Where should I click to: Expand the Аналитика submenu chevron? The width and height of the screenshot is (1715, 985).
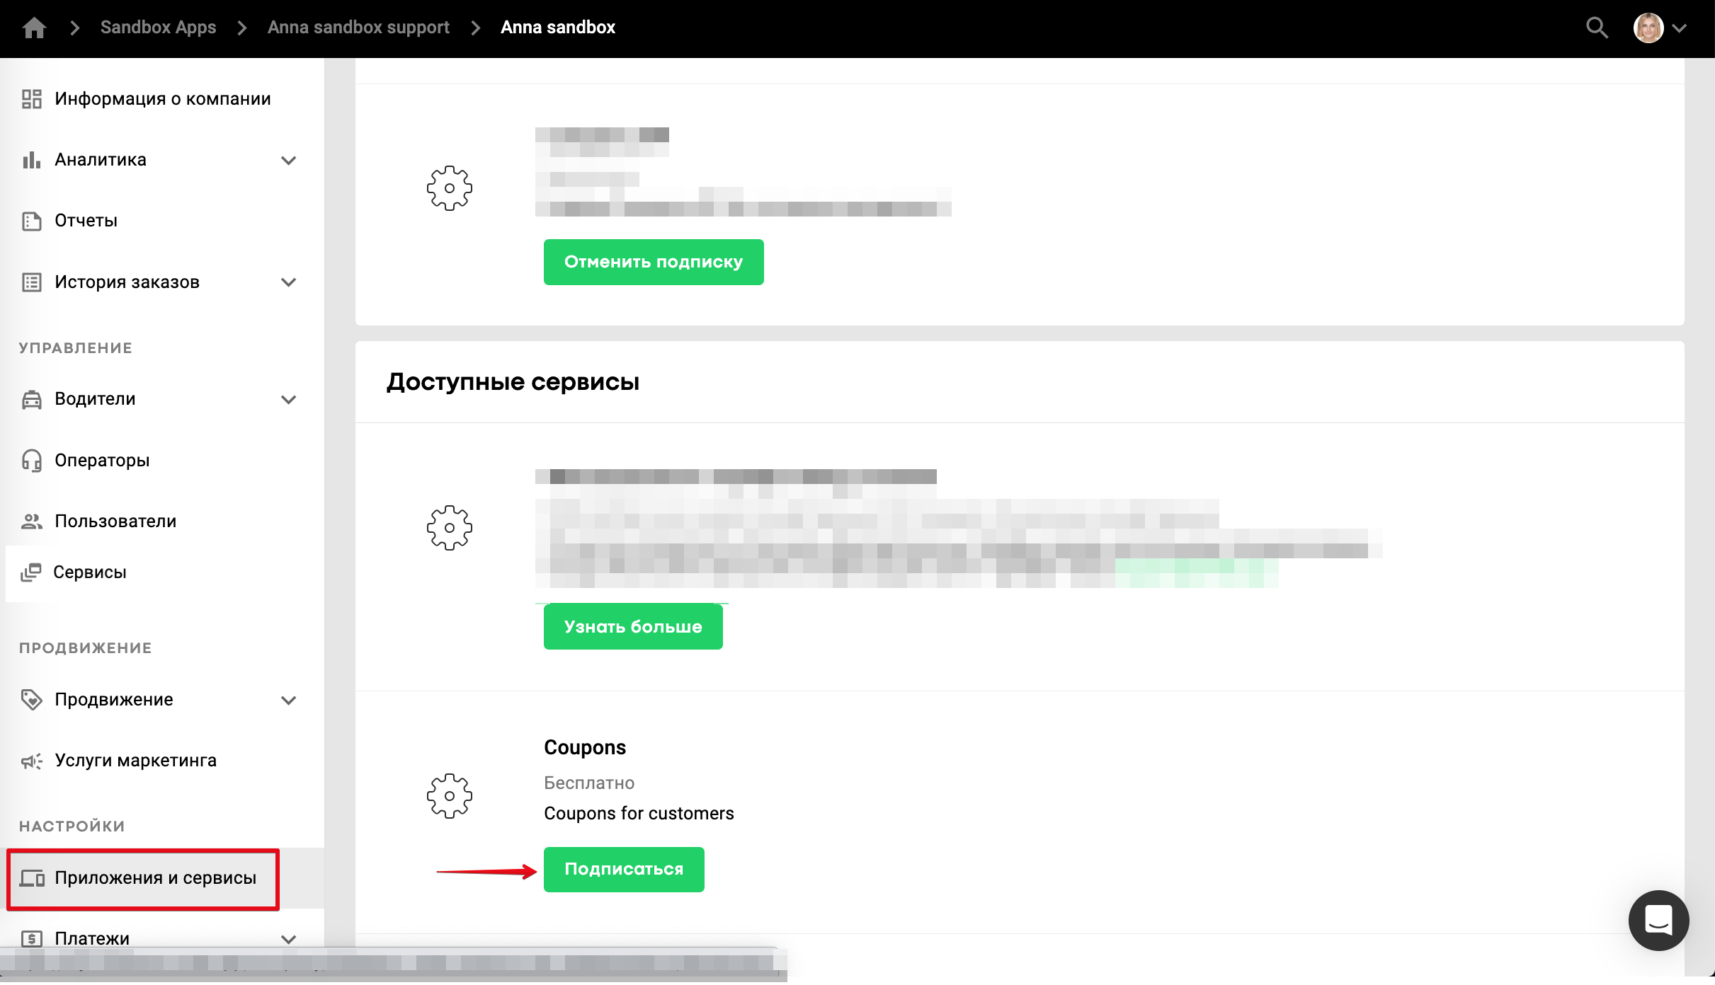pyautogui.click(x=288, y=160)
